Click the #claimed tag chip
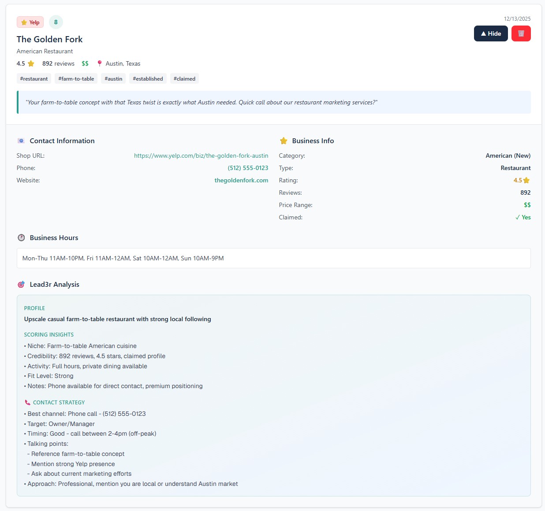Image resolution: width=545 pixels, height=511 pixels. click(184, 79)
